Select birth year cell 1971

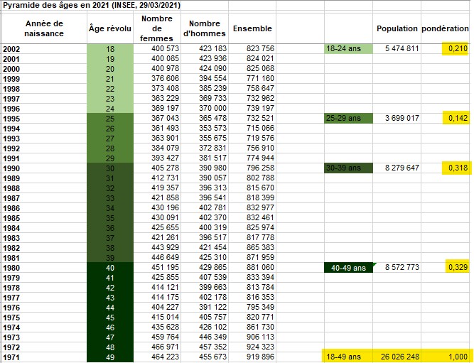pyautogui.click(x=44, y=357)
